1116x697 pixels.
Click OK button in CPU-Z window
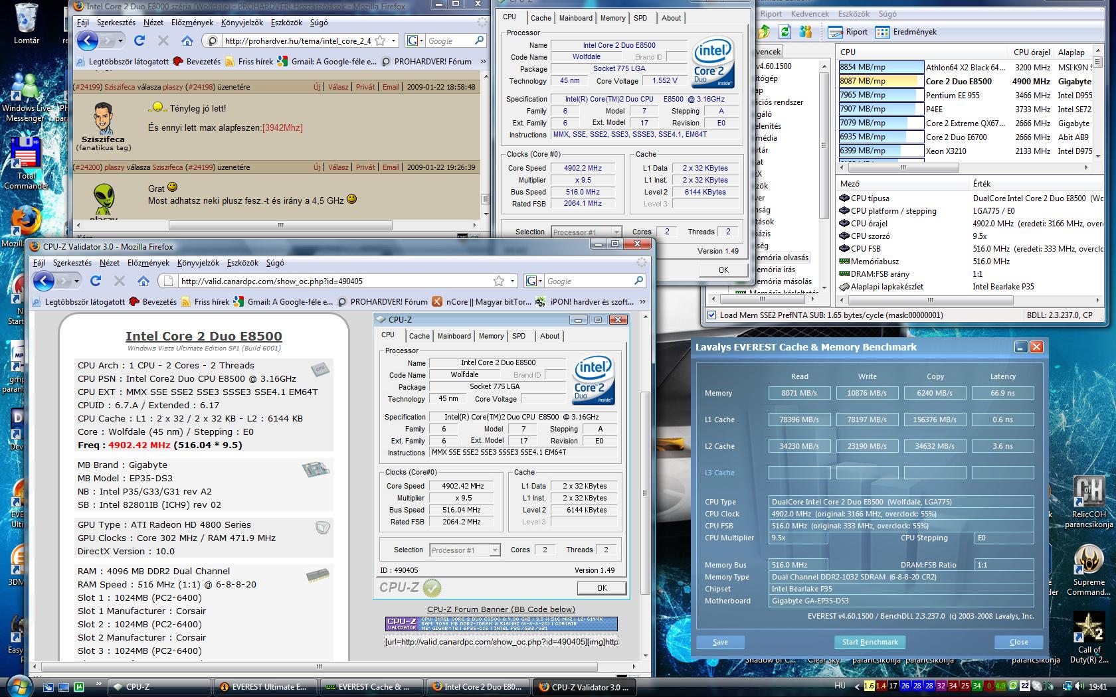[723, 270]
